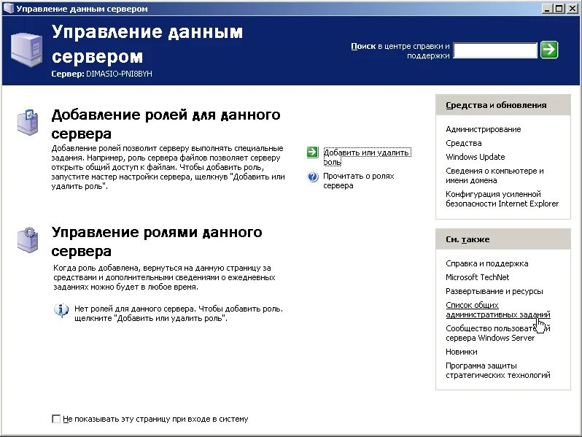
Task: Open 'Справка и поддержка' link
Action: pyautogui.click(x=486, y=263)
